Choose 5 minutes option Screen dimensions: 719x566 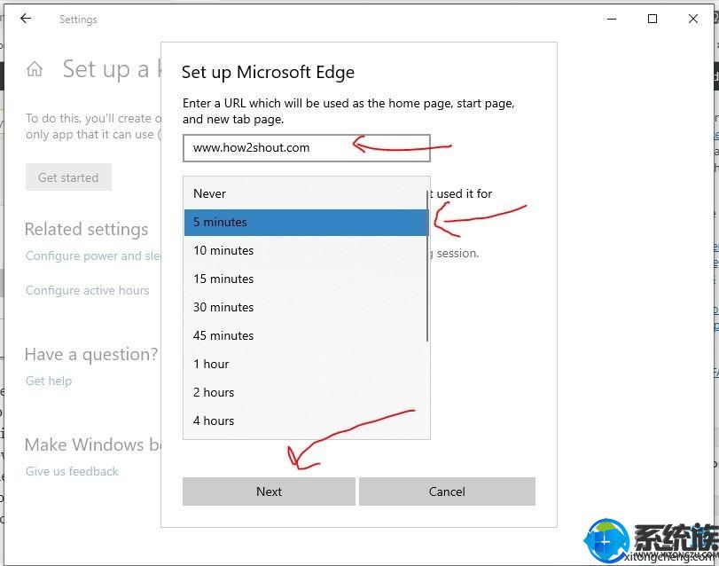pos(307,223)
